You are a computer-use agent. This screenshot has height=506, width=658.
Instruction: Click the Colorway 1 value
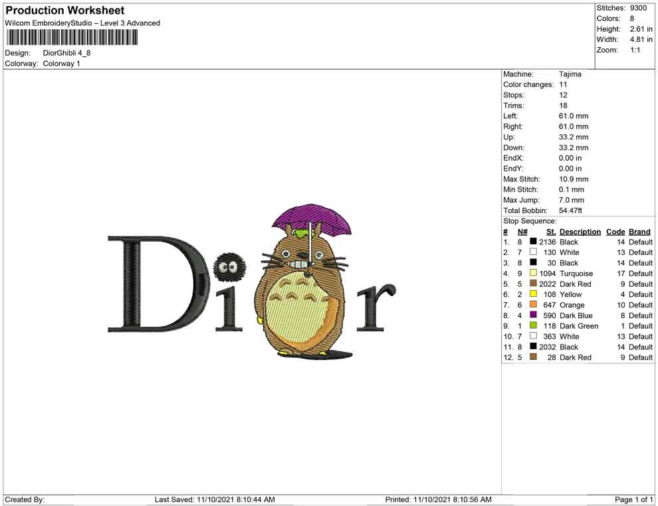[61, 64]
